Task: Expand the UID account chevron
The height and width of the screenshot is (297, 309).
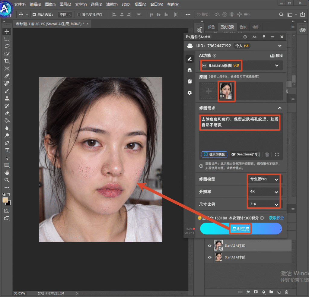Action: point(280,46)
